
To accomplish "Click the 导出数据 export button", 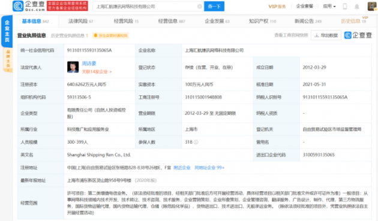I will (x=326, y=35).
